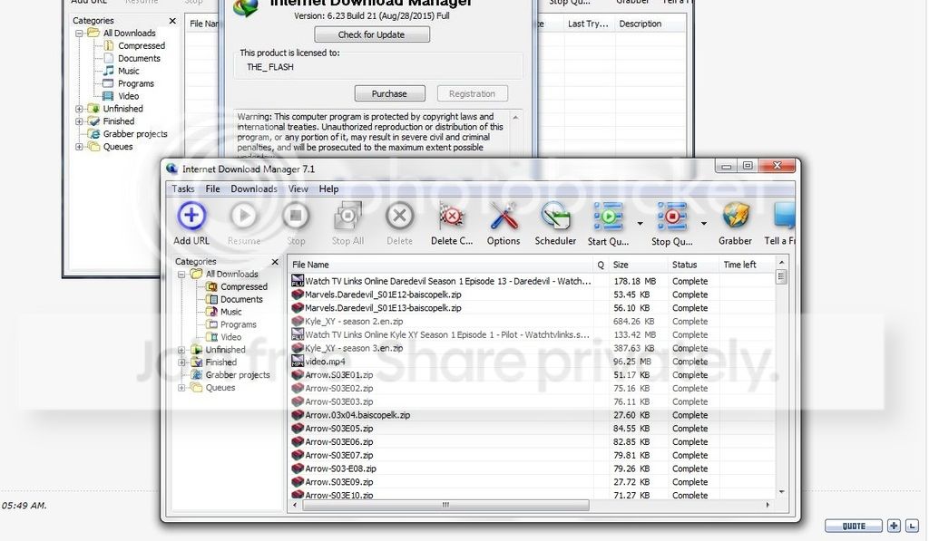929x541 pixels.
Task: Open the Downloads menu
Action: pyautogui.click(x=254, y=188)
